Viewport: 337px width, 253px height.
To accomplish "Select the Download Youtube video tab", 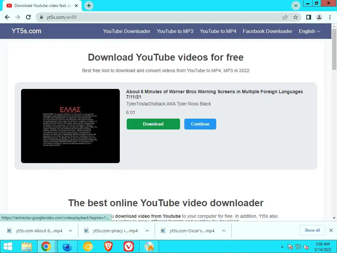I will tap(42, 6).
